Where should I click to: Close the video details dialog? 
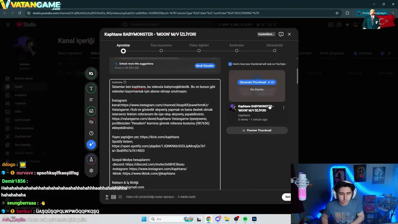[x=289, y=34]
